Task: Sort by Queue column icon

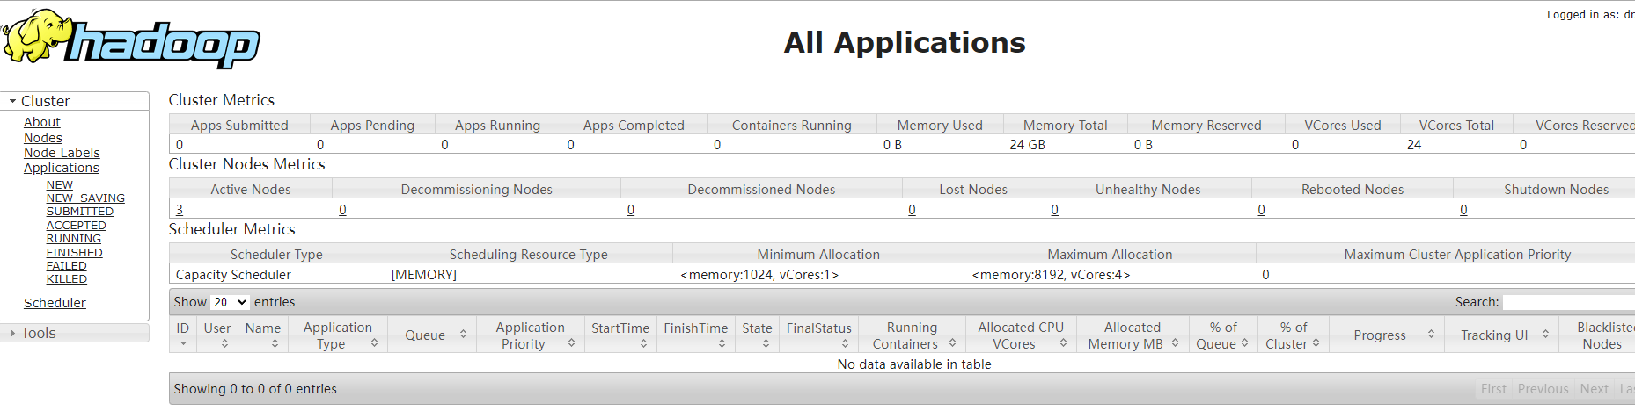Action: tap(463, 335)
